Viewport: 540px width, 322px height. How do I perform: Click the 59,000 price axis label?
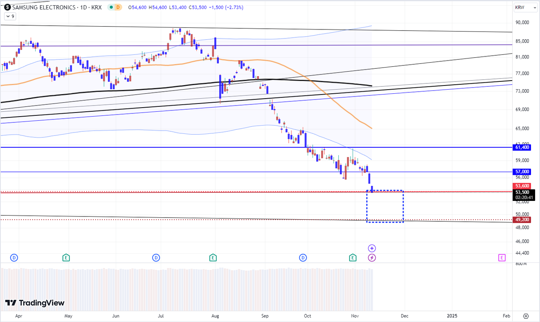pyautogui.click(x=522, y=161)
